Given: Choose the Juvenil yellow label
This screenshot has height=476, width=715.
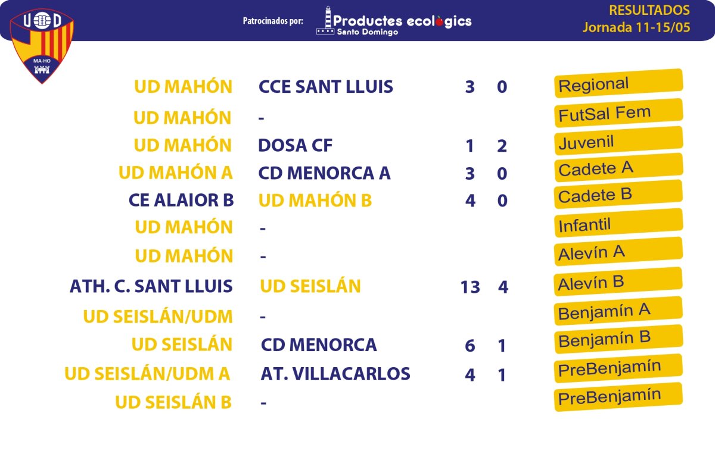Looking at the screenshot, I should [x=618, y=140].
